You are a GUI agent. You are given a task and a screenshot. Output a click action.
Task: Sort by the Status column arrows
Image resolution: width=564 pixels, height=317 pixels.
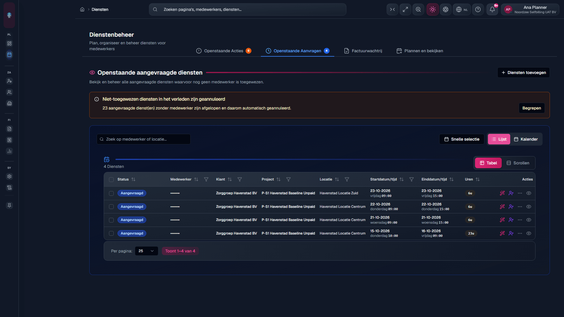(133, 179)
